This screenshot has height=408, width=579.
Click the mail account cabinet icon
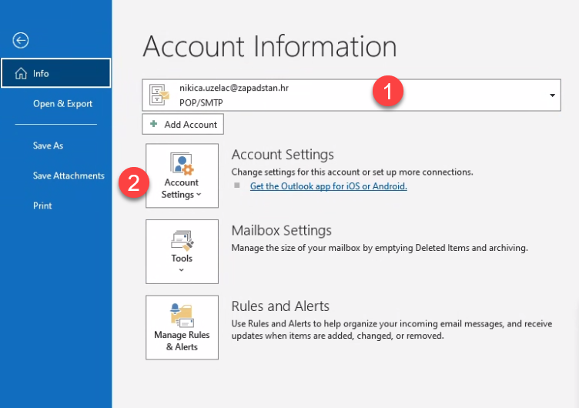(159, 95)
